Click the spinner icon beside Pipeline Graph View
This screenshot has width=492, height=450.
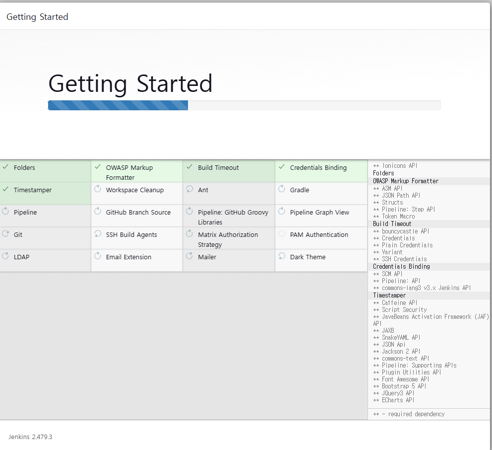[x=282, y=211]
